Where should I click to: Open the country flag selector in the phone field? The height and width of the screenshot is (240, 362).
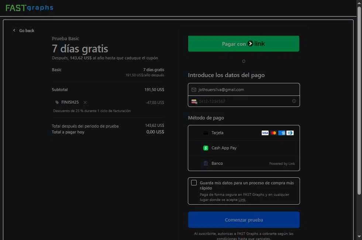click(x=194, y=101)
